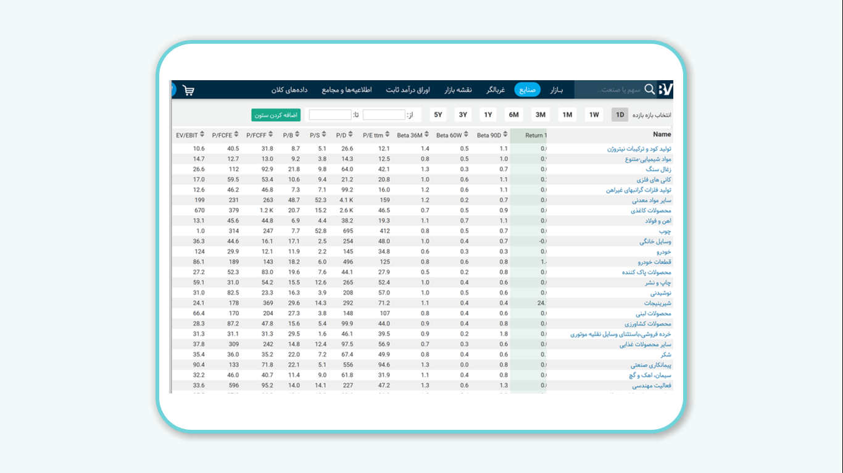Open industry پیمانکاری صنعتی
843x473 pixels.
[650, 365]
